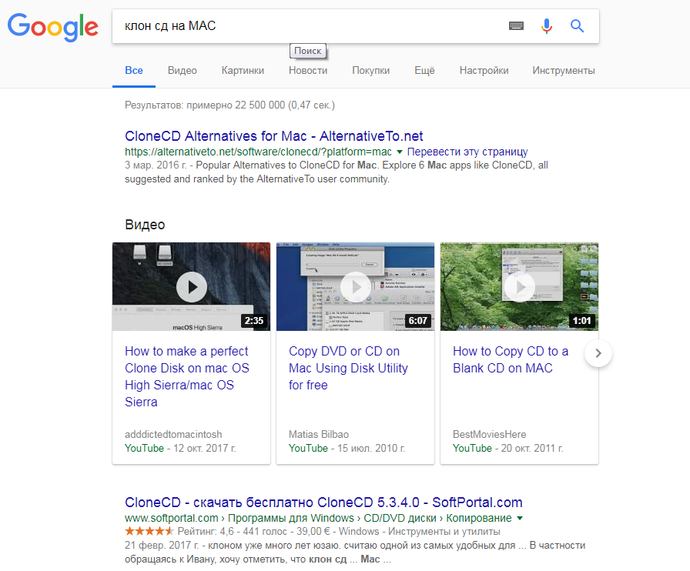Click YouTube - 15 июл. 2010 г. text
Viewport: 690px width, 571px height.
(x=347, y=449)
